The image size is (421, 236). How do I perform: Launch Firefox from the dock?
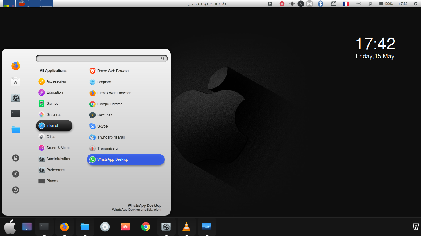click(x=64, y=227)
